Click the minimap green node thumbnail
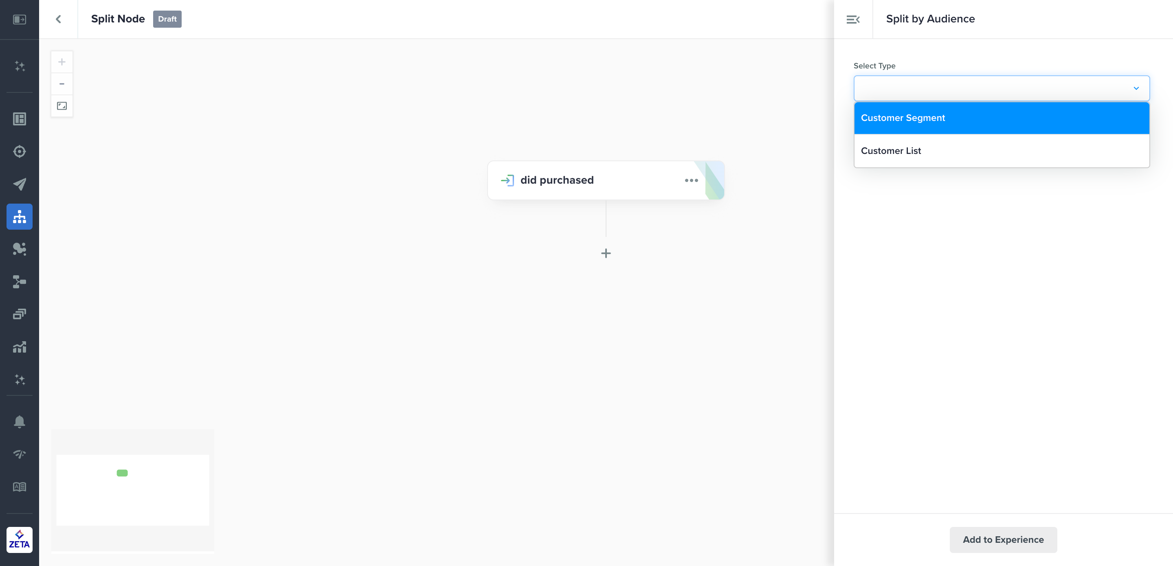 click(122, 473)
